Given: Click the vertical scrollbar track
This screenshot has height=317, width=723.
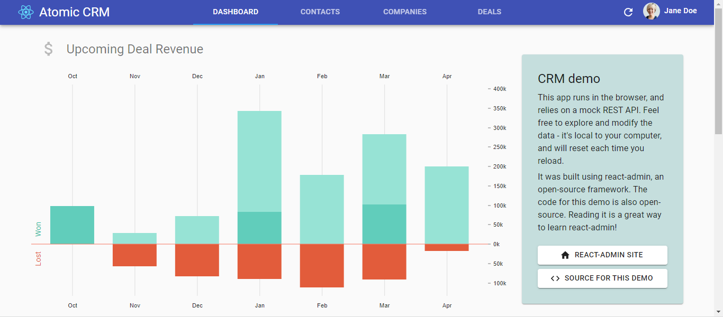Looking at the screenshot, I should pos(719,211).
